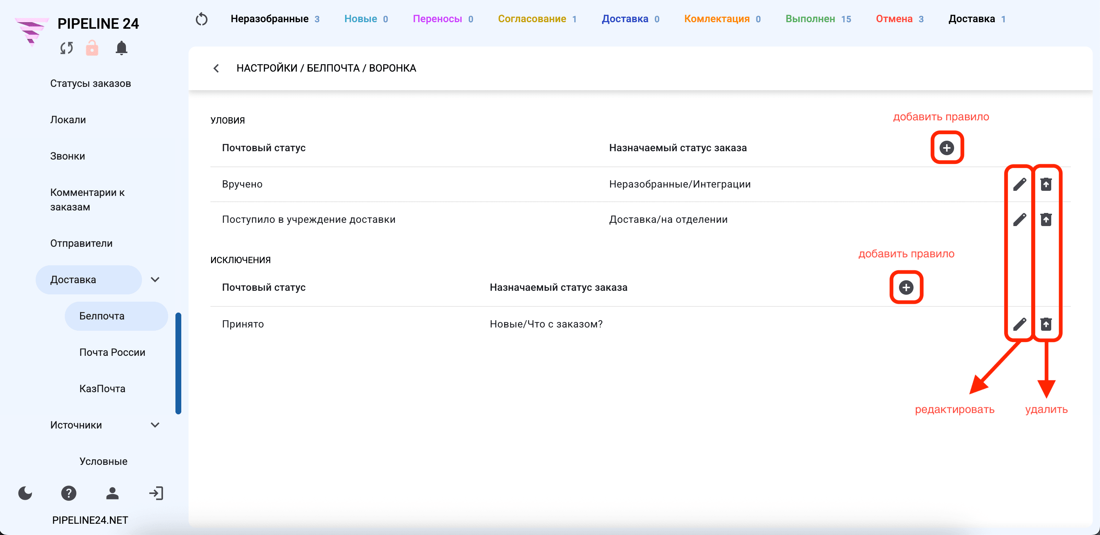Click the sync arrows icon under the logo
Viewport: 1100px width, 535px height.
(67, 48)
